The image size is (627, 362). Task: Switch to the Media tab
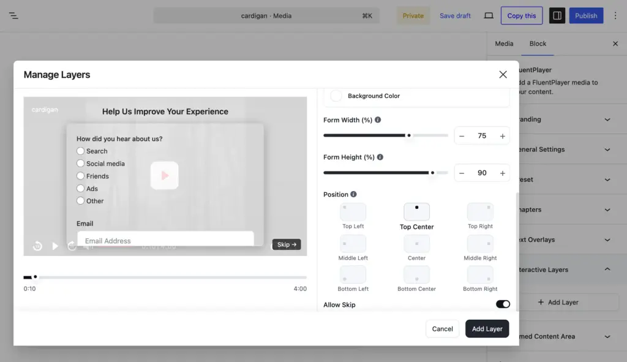pyautogui.click(x=504, y=43)
